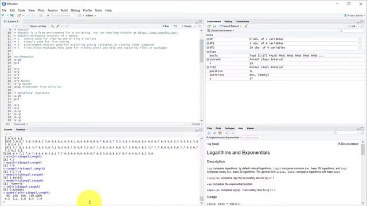Click the Go to file/function field
The height and width of the screenshot is (206, 367).
pos(60,15)
